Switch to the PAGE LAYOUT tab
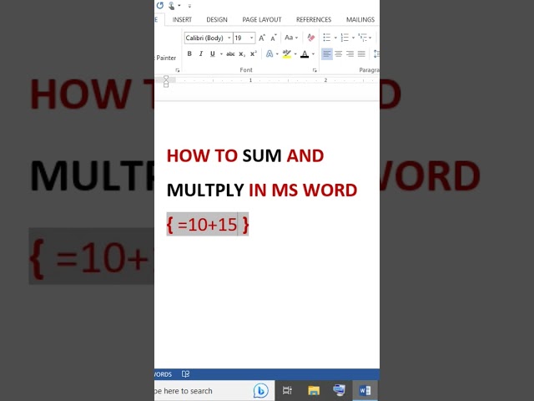The height and width of the screenshot is (401, 534). pos(262,19)
